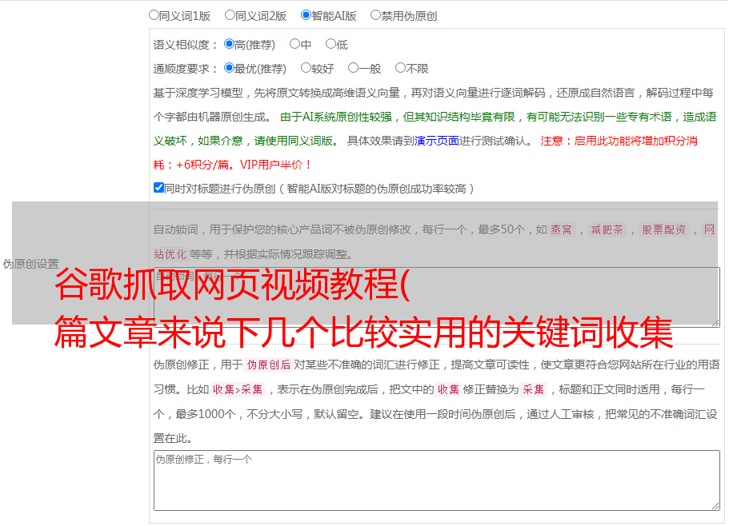Image resolution: width=729 pixels, height=526 pixels.
Task: Toggle 同时对标题进行伪原创 checkbox
Action: (158, 188)
